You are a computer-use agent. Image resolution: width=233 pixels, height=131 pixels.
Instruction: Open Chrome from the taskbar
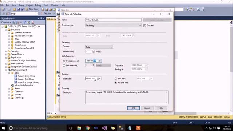(87, 128)
